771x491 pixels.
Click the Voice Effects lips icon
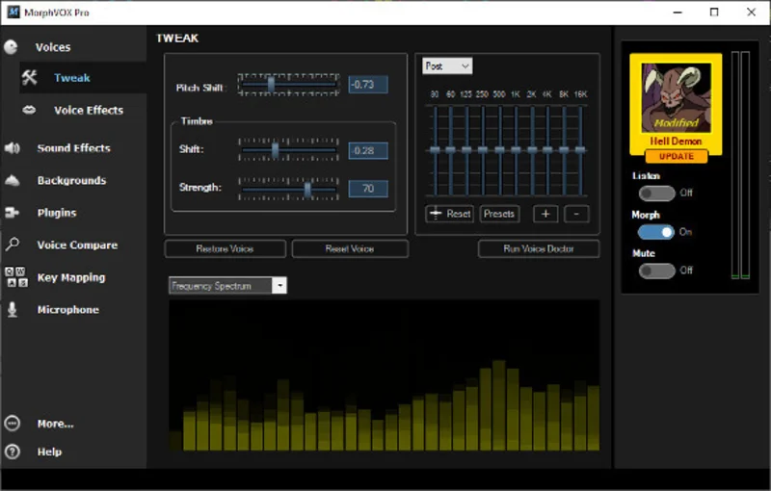[x=29, y=110]
